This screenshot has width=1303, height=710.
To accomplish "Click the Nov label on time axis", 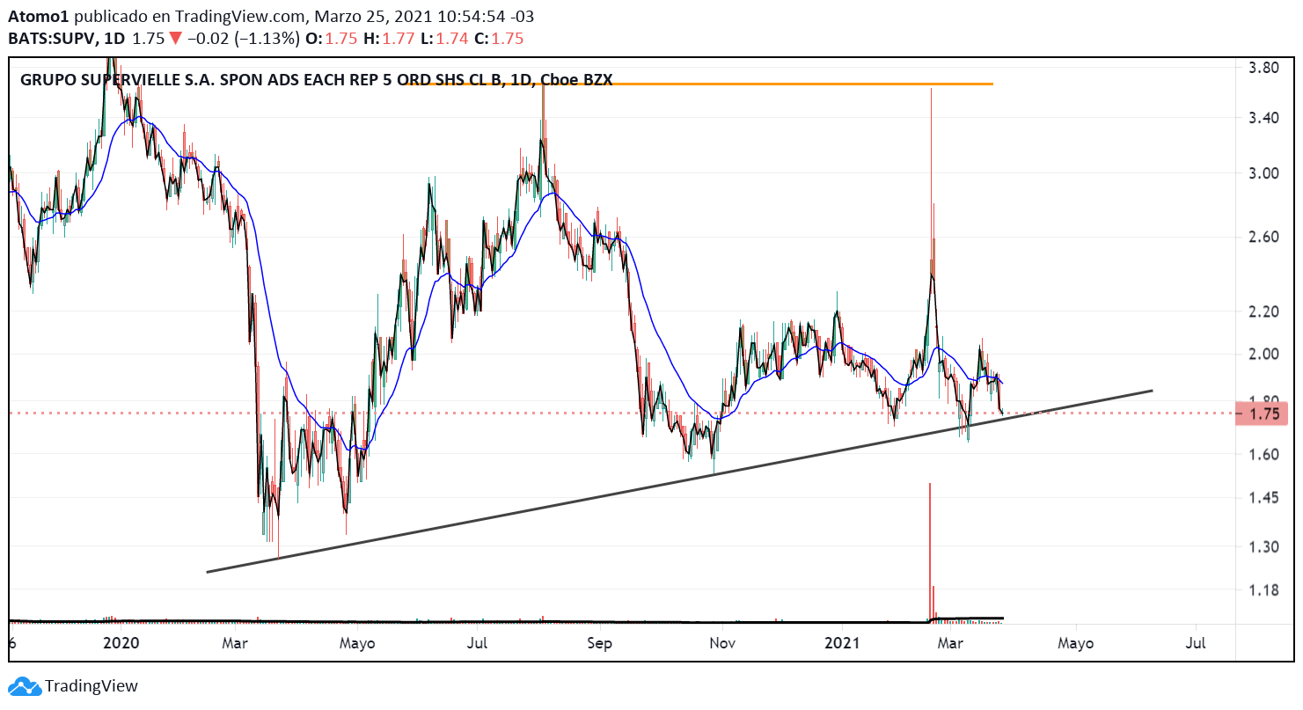I will 721,643.
